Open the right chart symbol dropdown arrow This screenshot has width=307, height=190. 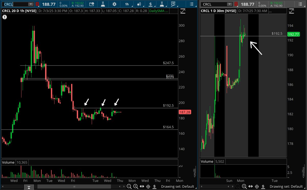tap(230, 4)
